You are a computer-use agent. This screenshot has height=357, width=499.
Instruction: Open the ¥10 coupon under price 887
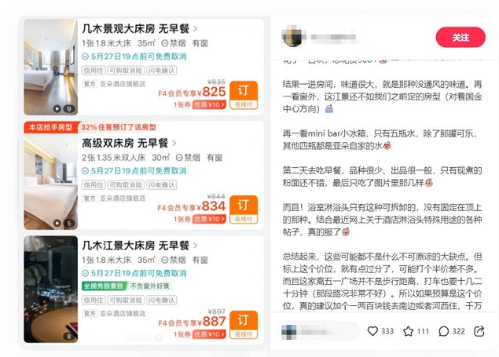(209, 334)
